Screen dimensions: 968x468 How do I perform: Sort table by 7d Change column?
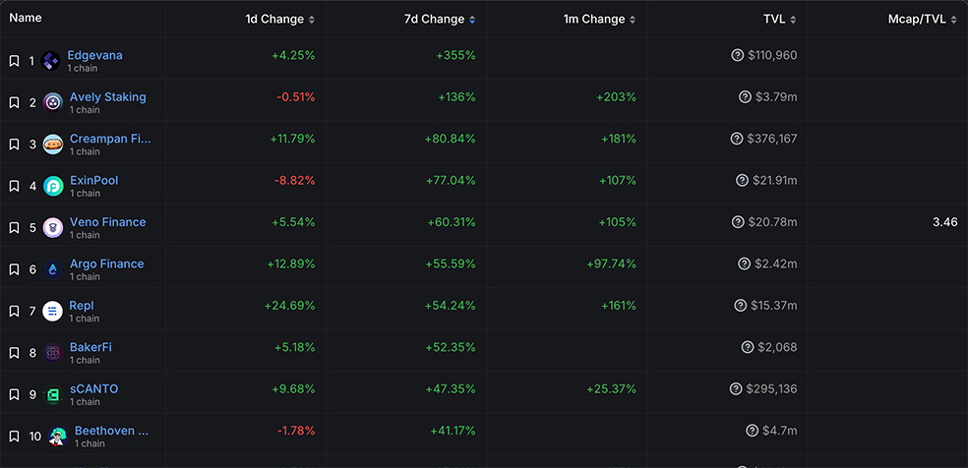click(x=440, y=20)
